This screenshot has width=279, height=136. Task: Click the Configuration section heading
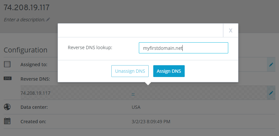[x=26, y=50]
